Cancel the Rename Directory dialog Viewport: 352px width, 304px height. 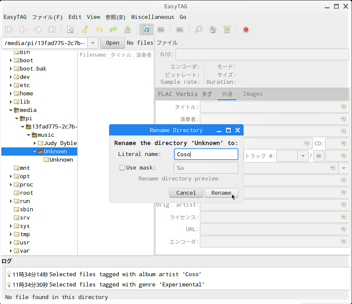coord(186,193)
